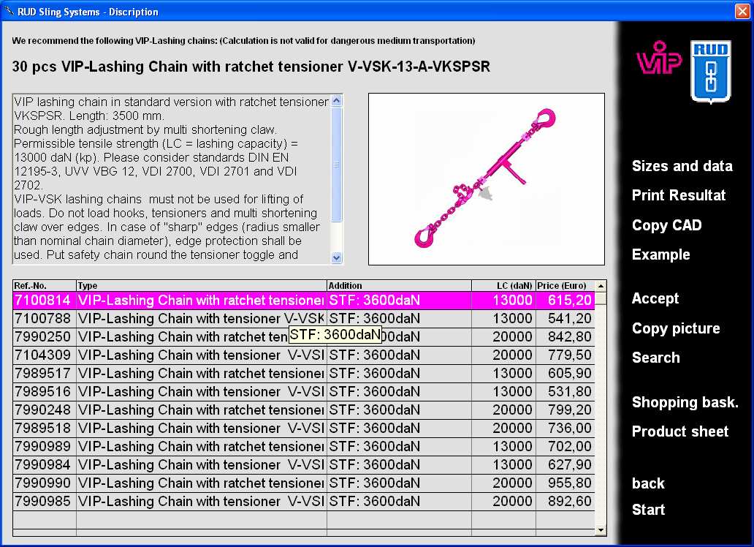Click the pink lashing chain product picture
Screen dimensions: 754x547
pos(486,178)
